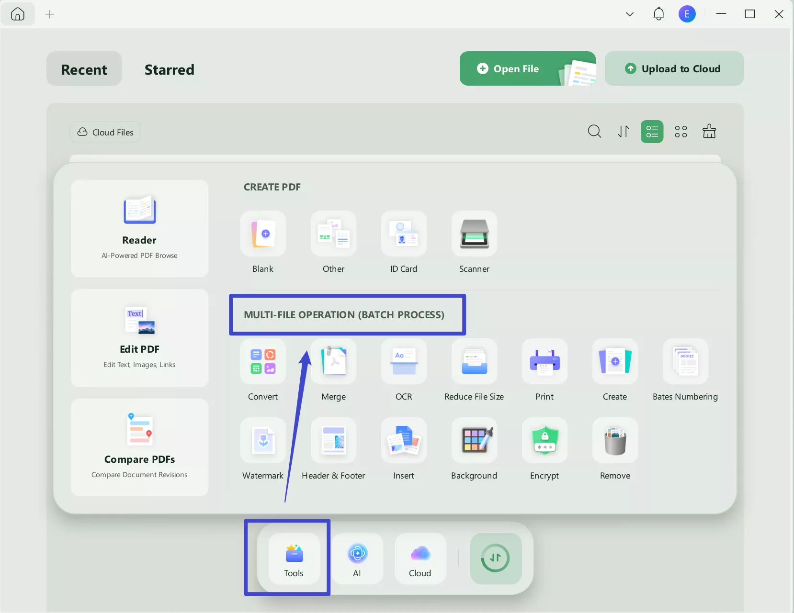Maximize the application window
794x613 pixels.
pos(750,14)
